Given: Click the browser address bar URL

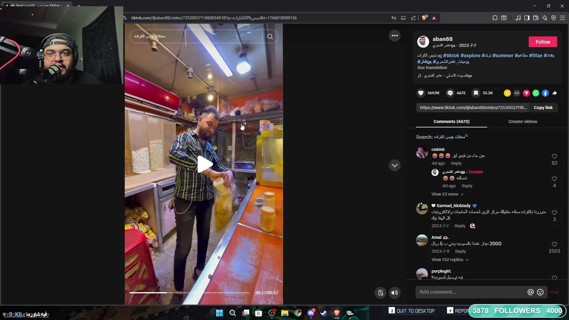Looking at the screenshot, I should point(214,18).
